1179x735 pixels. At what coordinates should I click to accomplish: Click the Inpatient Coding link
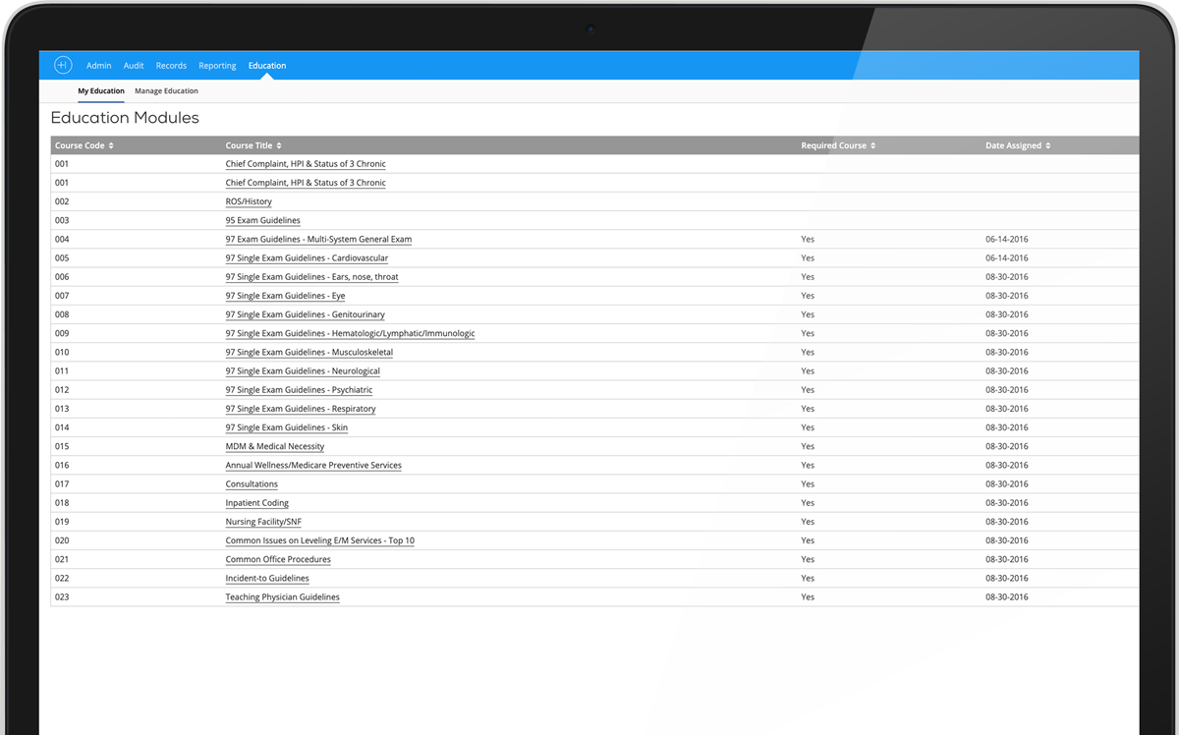point(256,502)
